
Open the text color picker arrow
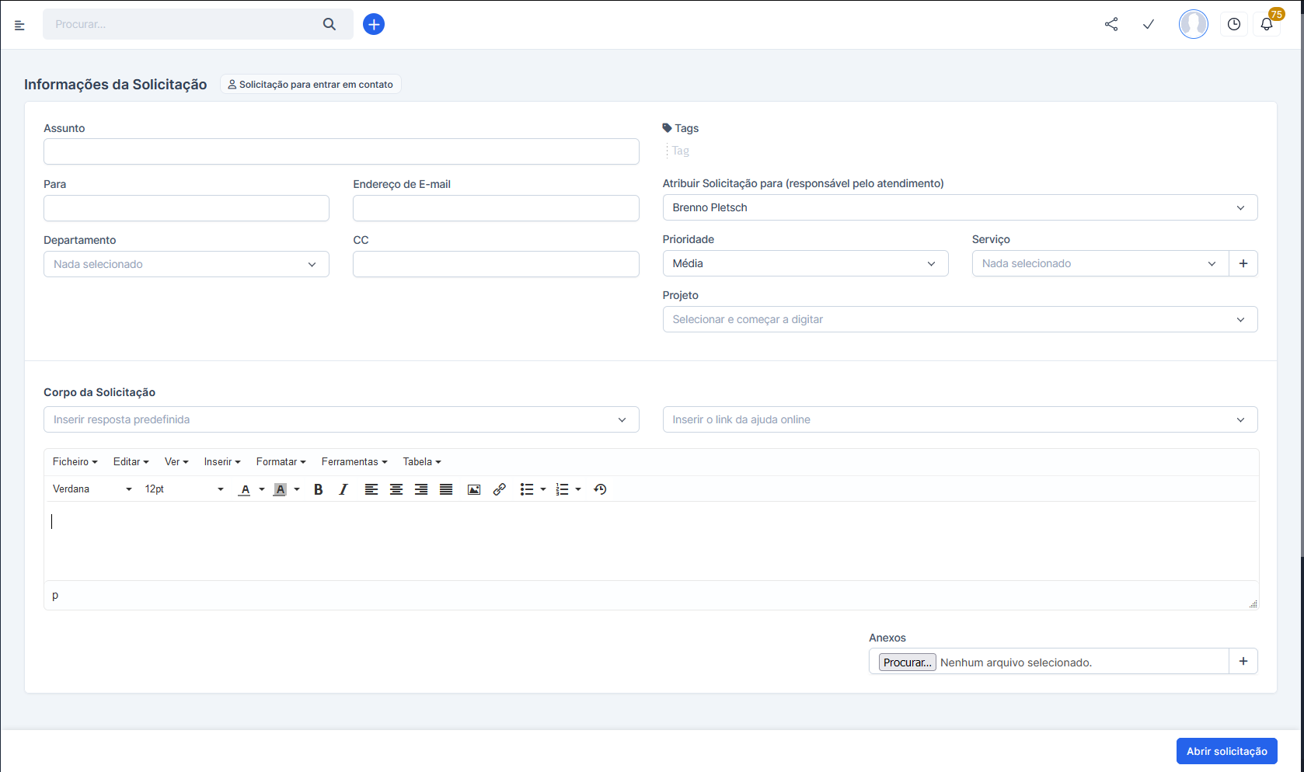[x=262, y=489]
